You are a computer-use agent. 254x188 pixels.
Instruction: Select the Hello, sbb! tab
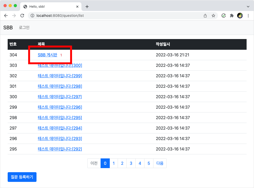click(51, 7)
